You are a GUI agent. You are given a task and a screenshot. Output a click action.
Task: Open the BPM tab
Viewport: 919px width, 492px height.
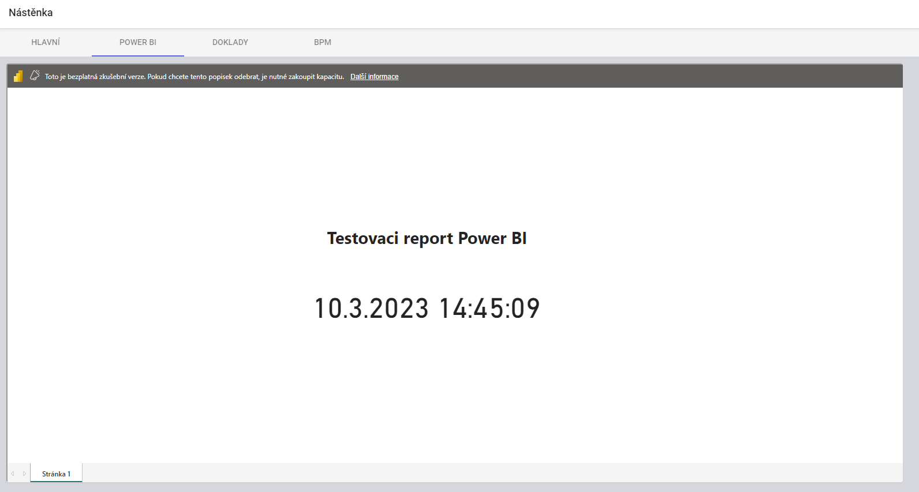(x=323, y=42)
